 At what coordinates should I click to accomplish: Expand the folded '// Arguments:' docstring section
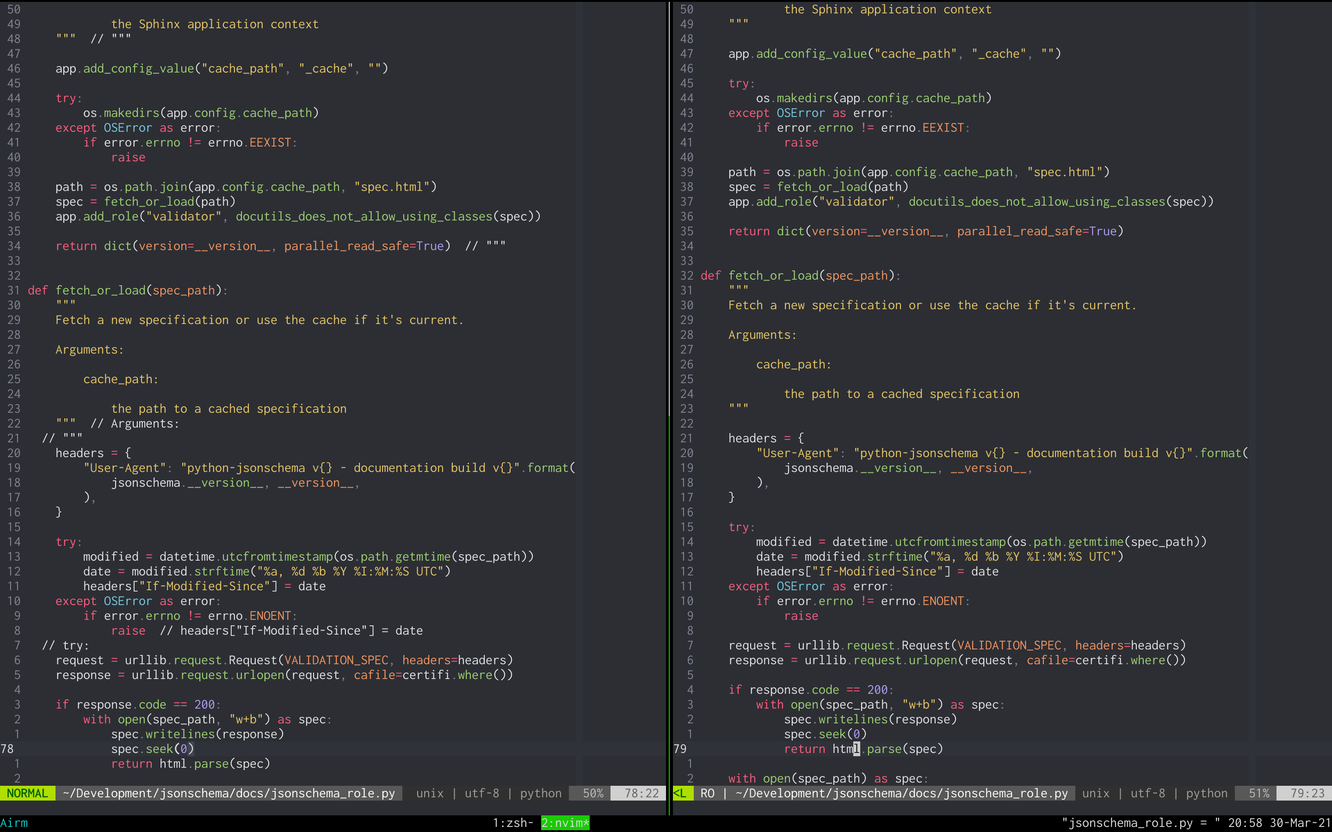tap(136, 423)
